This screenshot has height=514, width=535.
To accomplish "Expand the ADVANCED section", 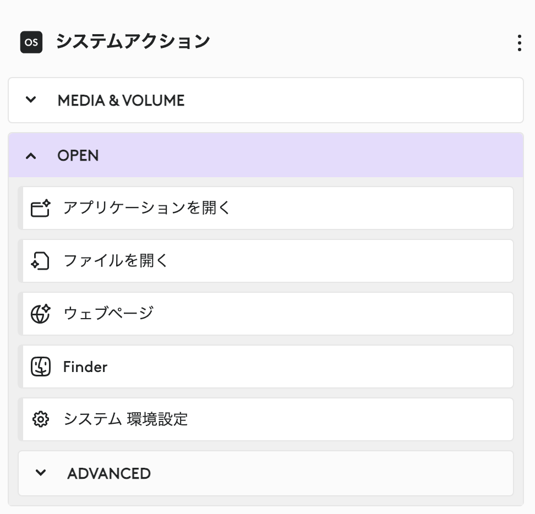I will 267,473.
